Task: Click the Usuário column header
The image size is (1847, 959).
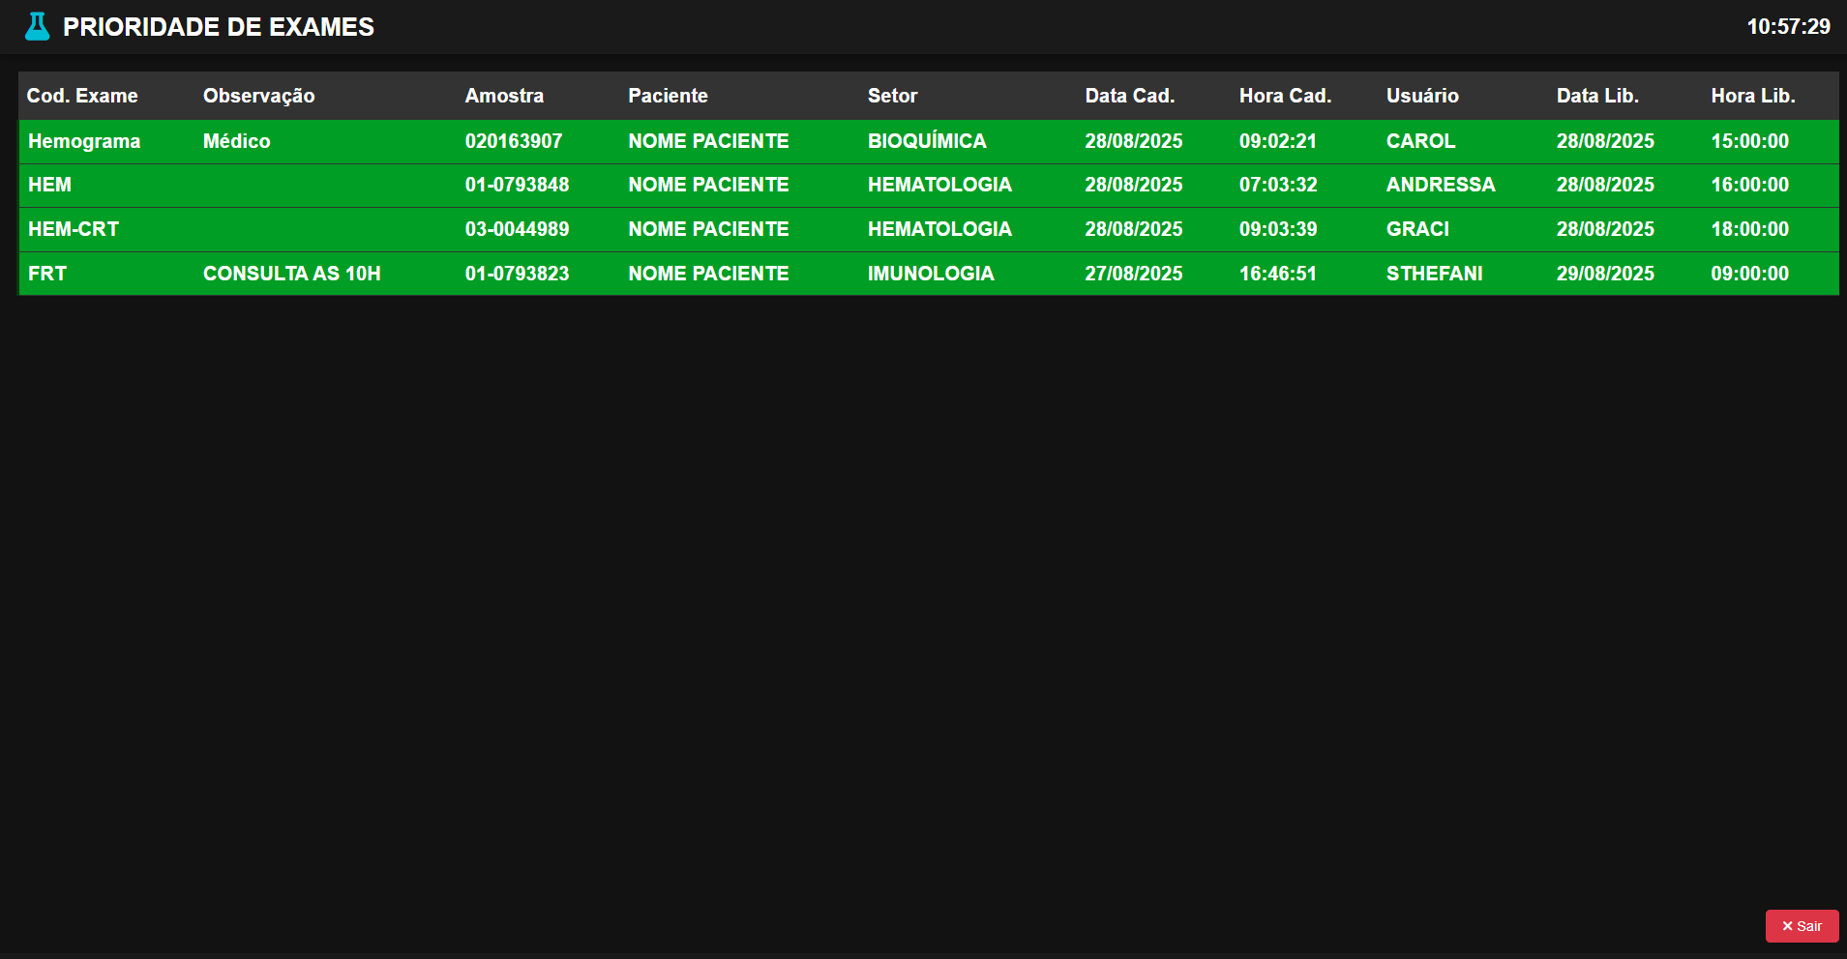Action: (1422, 96)
